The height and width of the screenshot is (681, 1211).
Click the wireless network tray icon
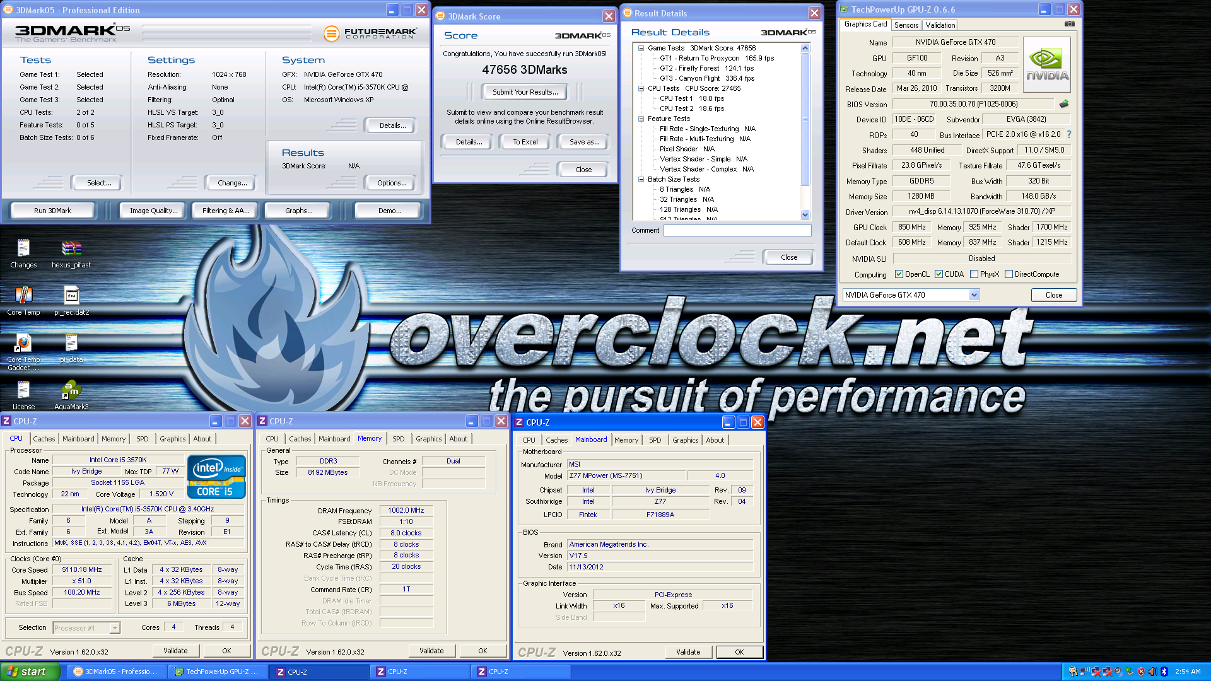click(1085, 672)
